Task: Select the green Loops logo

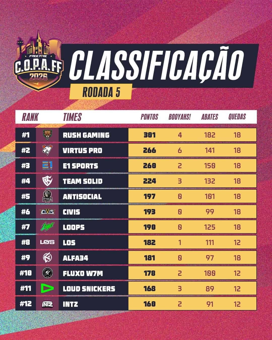Action: [47, 227]
